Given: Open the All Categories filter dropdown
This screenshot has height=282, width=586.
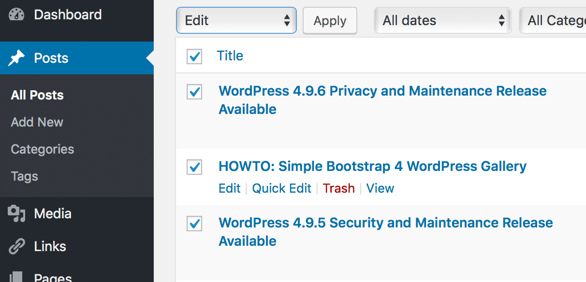Looking at the screenshot, I should 553,20.
